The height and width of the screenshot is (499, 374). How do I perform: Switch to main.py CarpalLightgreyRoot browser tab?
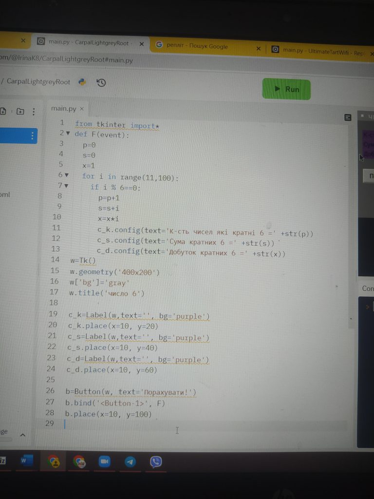(x=88, y=43)
